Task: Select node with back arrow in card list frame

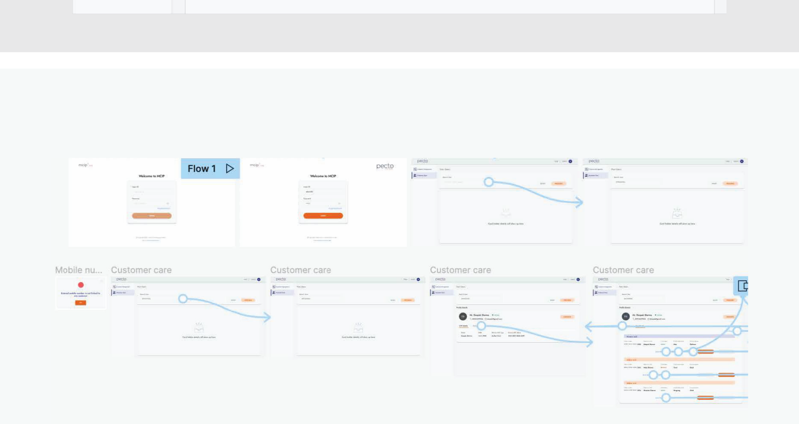Action: (x=622, y=326)
